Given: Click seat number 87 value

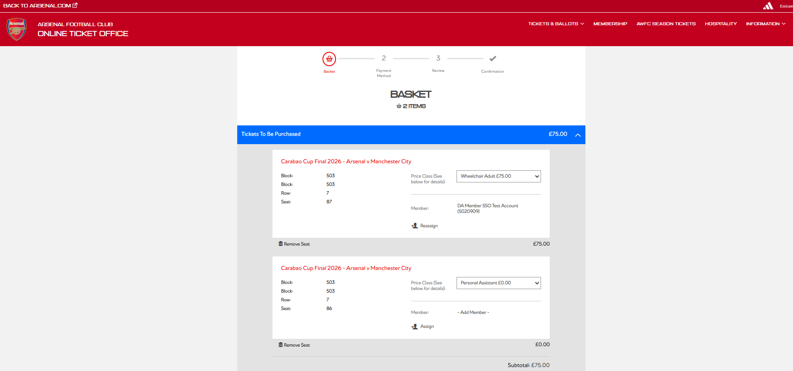Looking at the screenshot, I should tap(329, 202).
